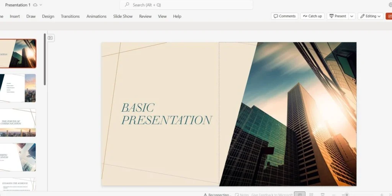The width and height of the screenshot is (392, 196).
Task: Click the Presentation 1 file name
Action: (x=18, y=5)
